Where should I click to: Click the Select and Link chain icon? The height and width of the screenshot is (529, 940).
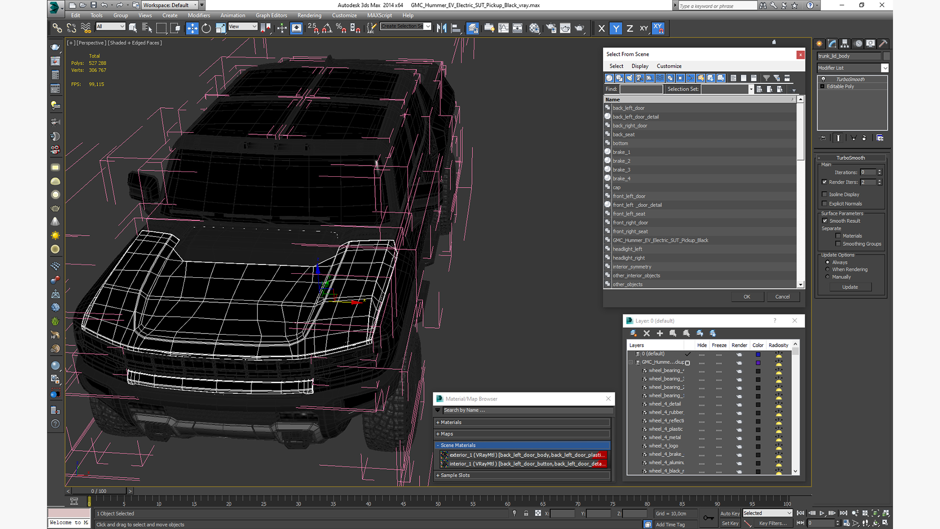click(57, 28)
